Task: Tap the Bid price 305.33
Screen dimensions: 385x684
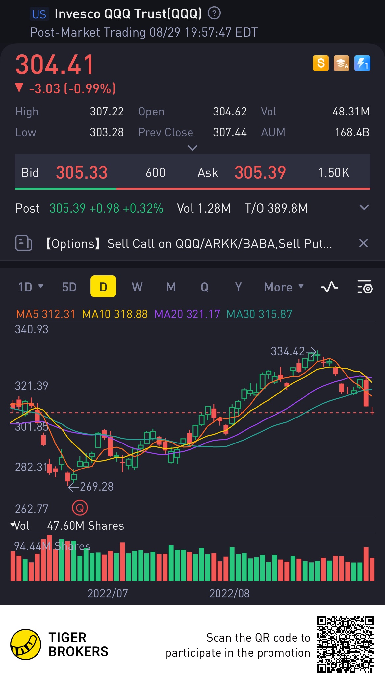Action: pyautogui.click(x=82, y=172)
